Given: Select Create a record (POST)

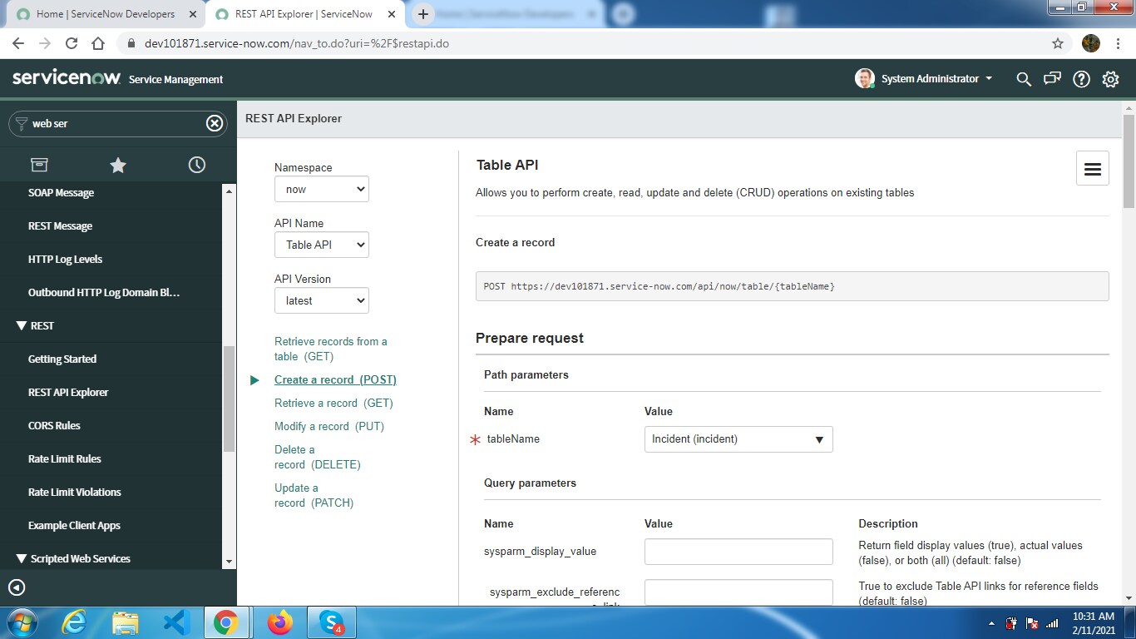Looking at the screenshot, I should click(x=335, y=379).
